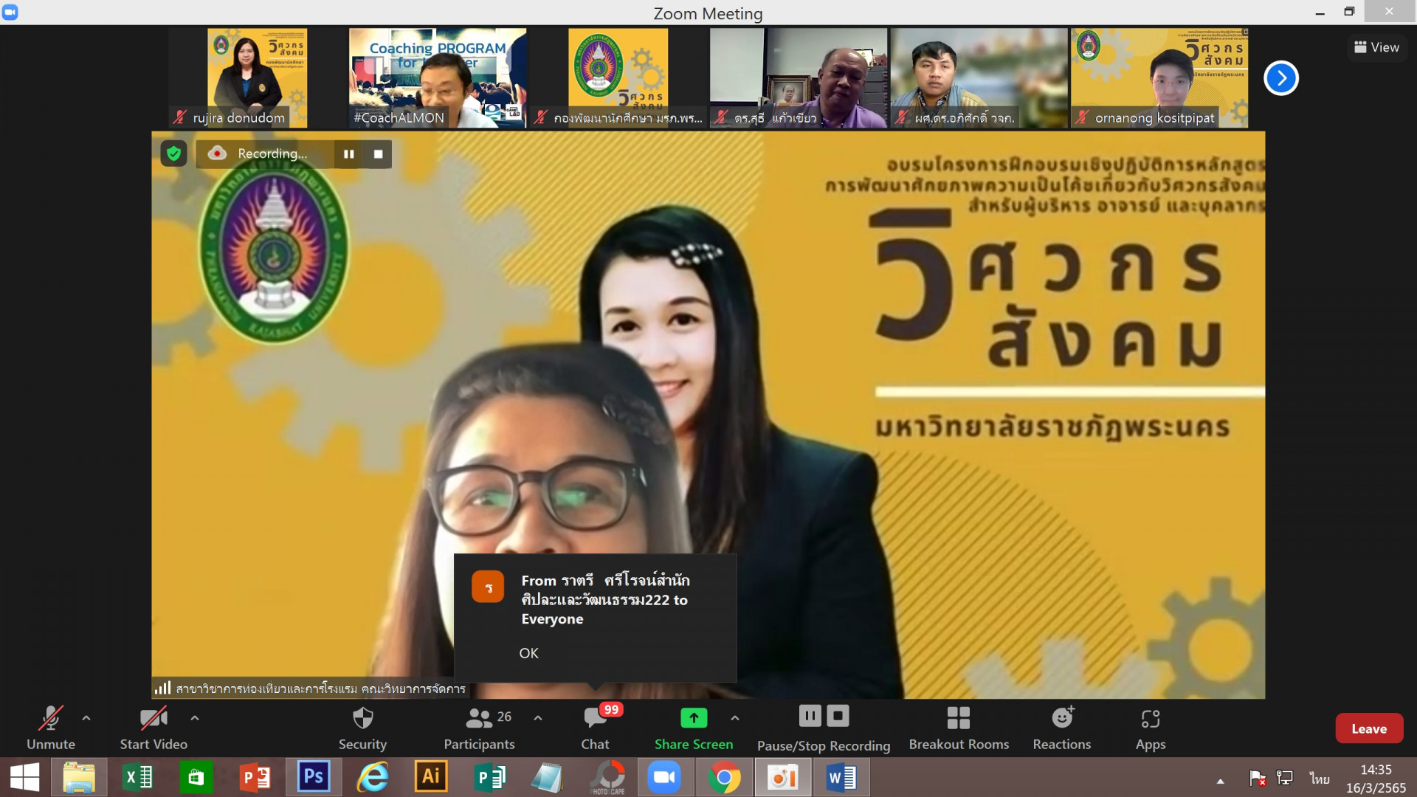Click the green Share Screen icon
The width and height of the screenshot is (1417, 797).
[693, 717]
